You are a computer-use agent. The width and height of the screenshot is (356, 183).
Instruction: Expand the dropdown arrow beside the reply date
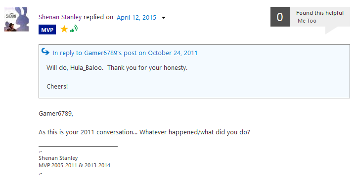click(164, 18)
